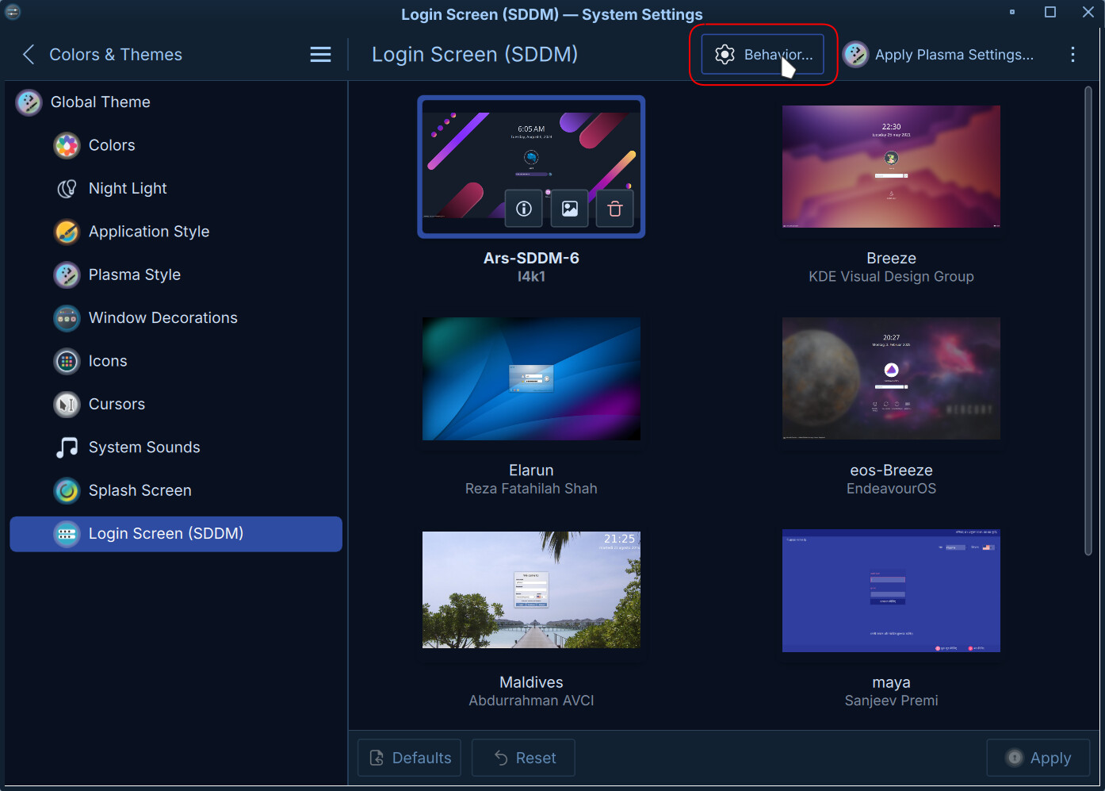Screen dimensions: 1105x791
Task: Open Window Decorations settings
Action: point(162,318)
